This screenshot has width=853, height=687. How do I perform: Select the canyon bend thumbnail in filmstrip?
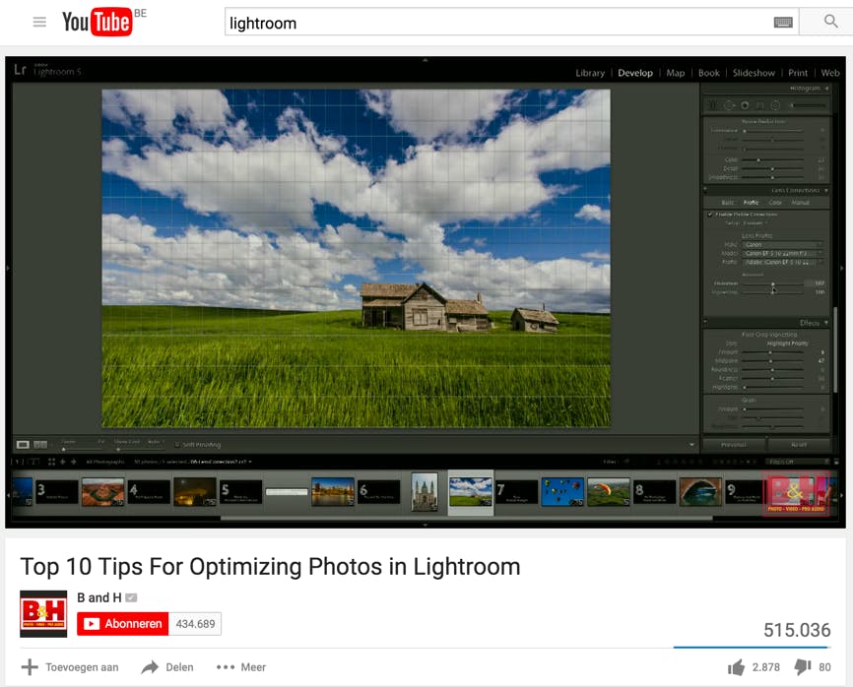tap(102, 492)
